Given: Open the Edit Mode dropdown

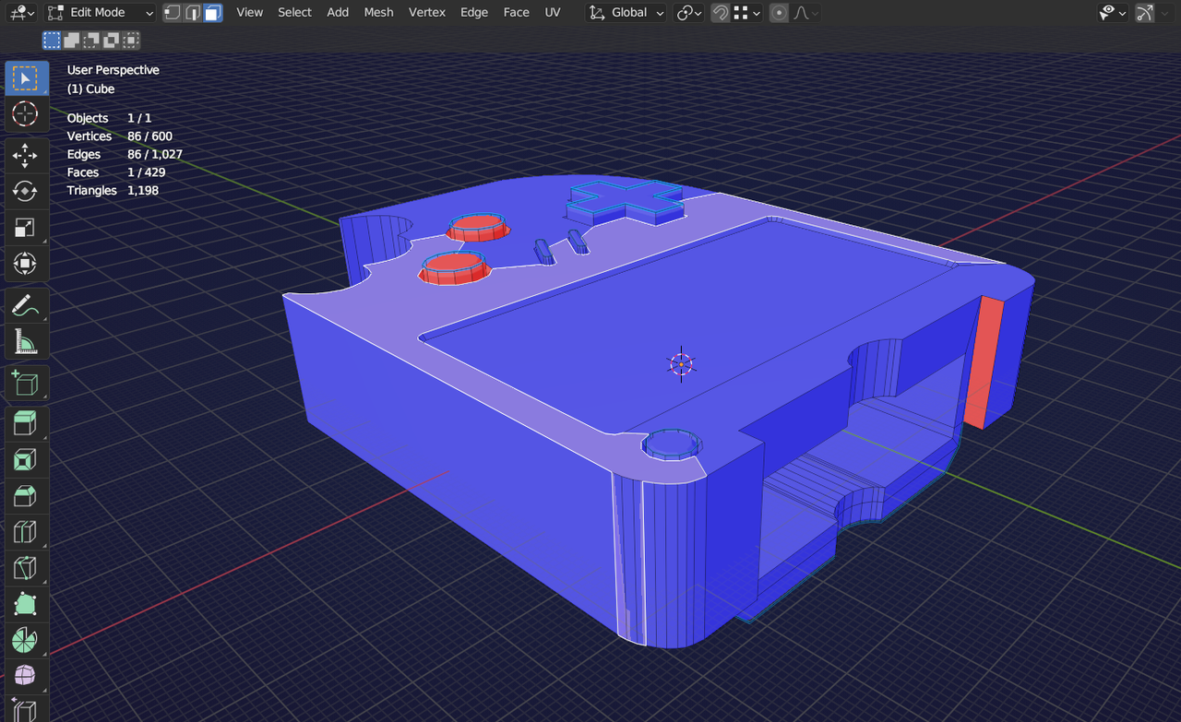Looking at the screenshot, I should pos(100,13).
